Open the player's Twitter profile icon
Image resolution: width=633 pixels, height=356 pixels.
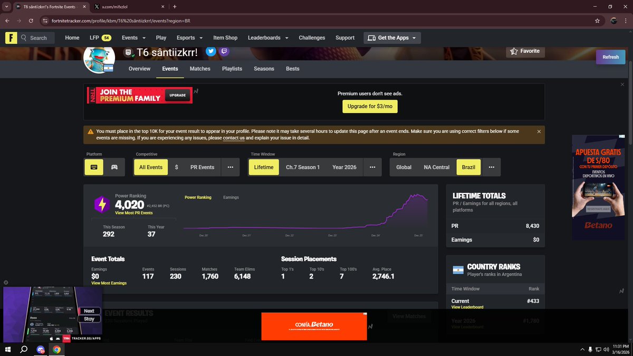(x=211, y=51)
